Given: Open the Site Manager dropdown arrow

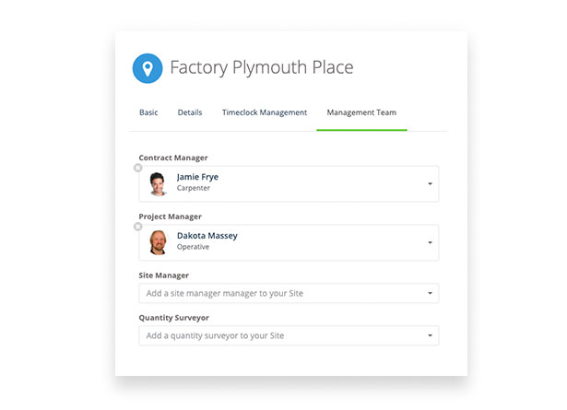Looking at the screenshot, I should click(430, 294).
